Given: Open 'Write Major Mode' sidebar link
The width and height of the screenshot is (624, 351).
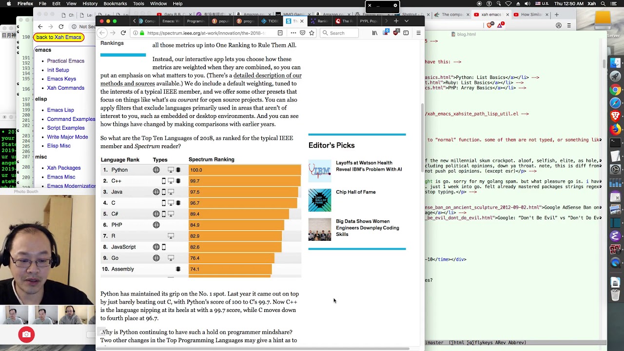Looking at the screenshot, I should point(68,137).
